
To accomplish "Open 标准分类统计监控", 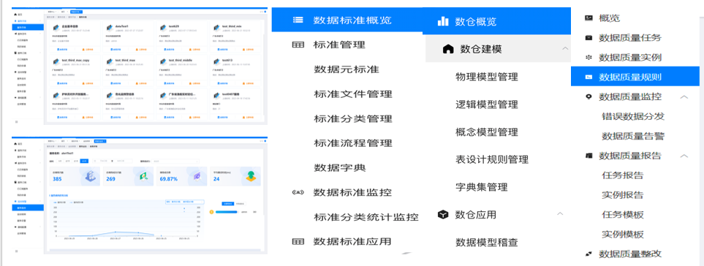I will click(366, 217).
